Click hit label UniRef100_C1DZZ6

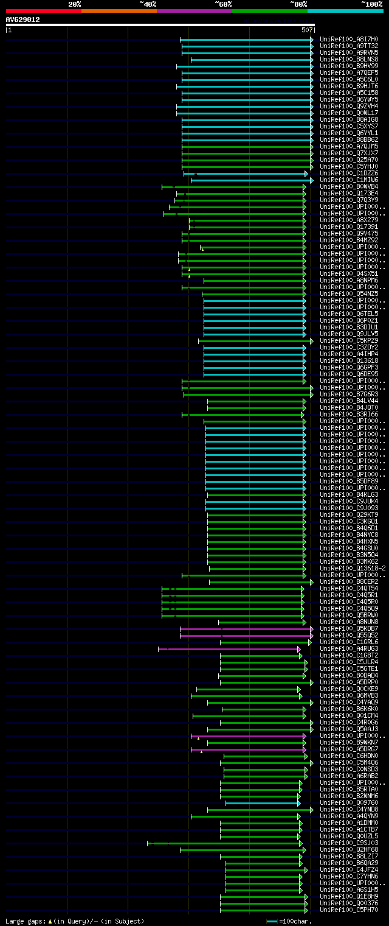point(349,174)
